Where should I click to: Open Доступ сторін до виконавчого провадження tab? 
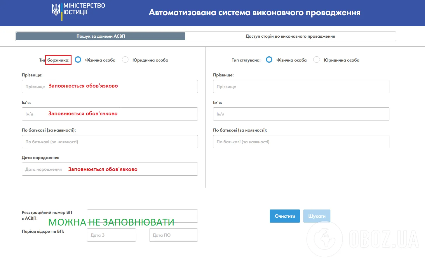pos(290,36)
